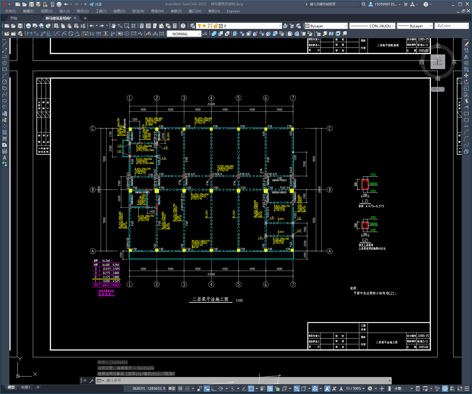Switch to the 开始 tab

14,18
